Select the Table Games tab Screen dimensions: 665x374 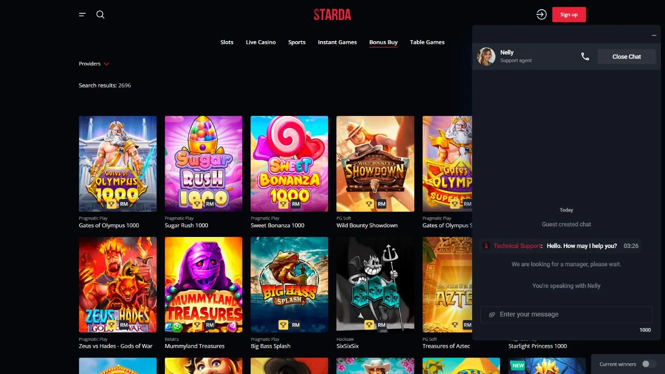click(427, 42)
